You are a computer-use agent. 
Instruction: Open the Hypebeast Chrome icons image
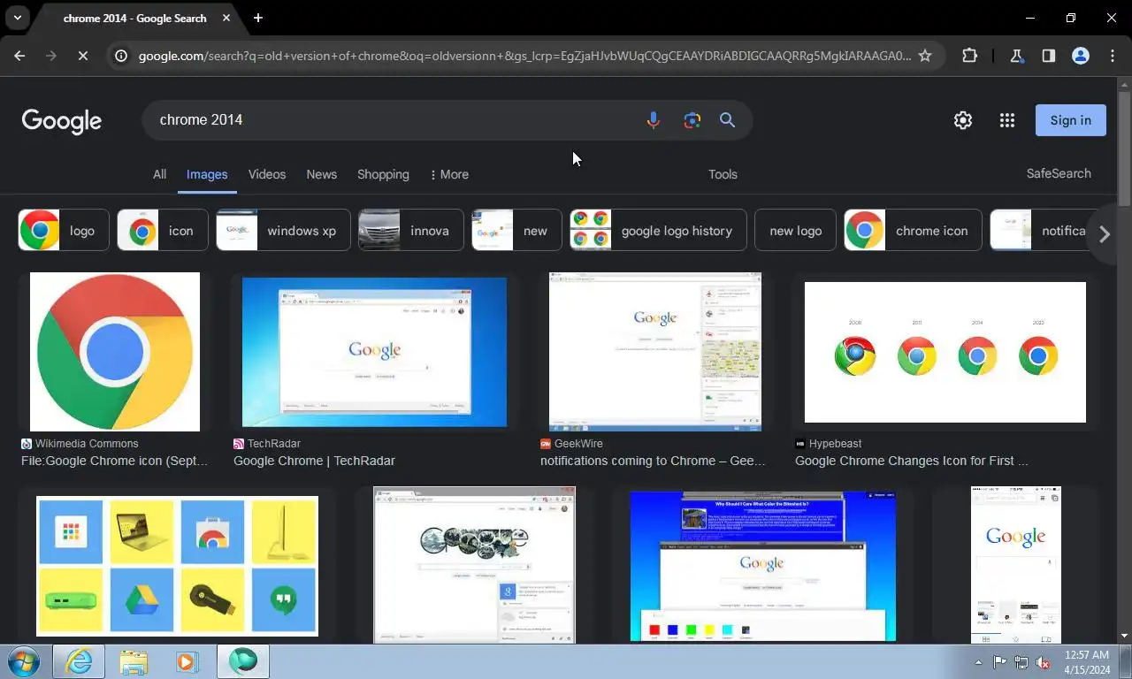[945, 352]
